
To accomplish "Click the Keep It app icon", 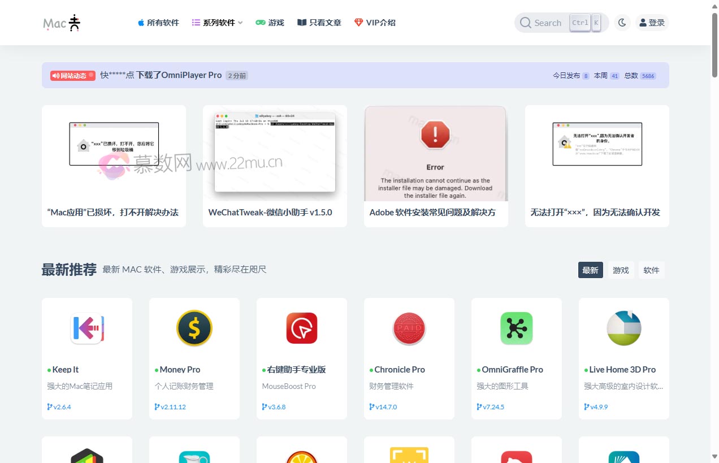I will pos(87,328).
